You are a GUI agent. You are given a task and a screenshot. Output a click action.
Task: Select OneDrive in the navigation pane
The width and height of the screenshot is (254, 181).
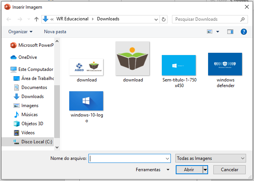(x=27, y=57)
